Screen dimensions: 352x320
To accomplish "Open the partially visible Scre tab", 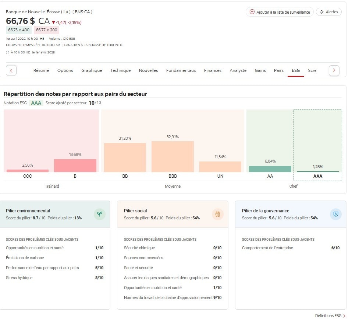I will click(x=312, y=70).
